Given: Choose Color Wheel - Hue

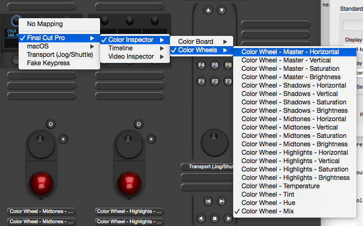Looking at the screenshot, I should (x=295, y=203).
